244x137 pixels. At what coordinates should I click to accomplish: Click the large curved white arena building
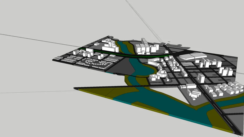tap(192, 57)
